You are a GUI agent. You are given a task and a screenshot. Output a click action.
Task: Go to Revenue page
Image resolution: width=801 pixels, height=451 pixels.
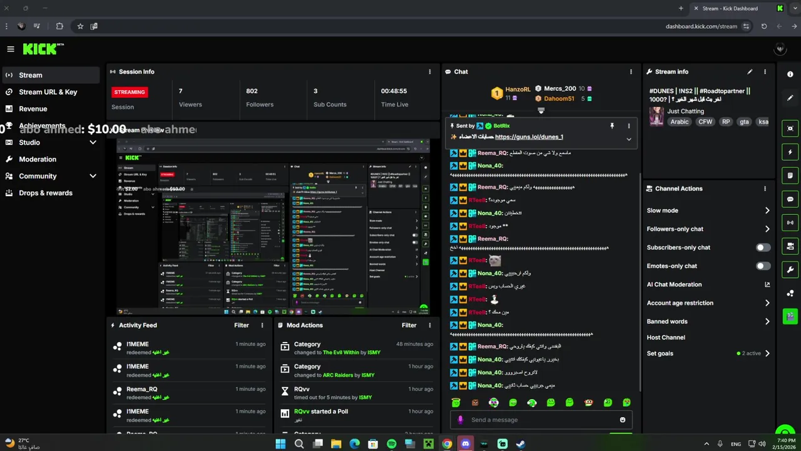(50, 109)
